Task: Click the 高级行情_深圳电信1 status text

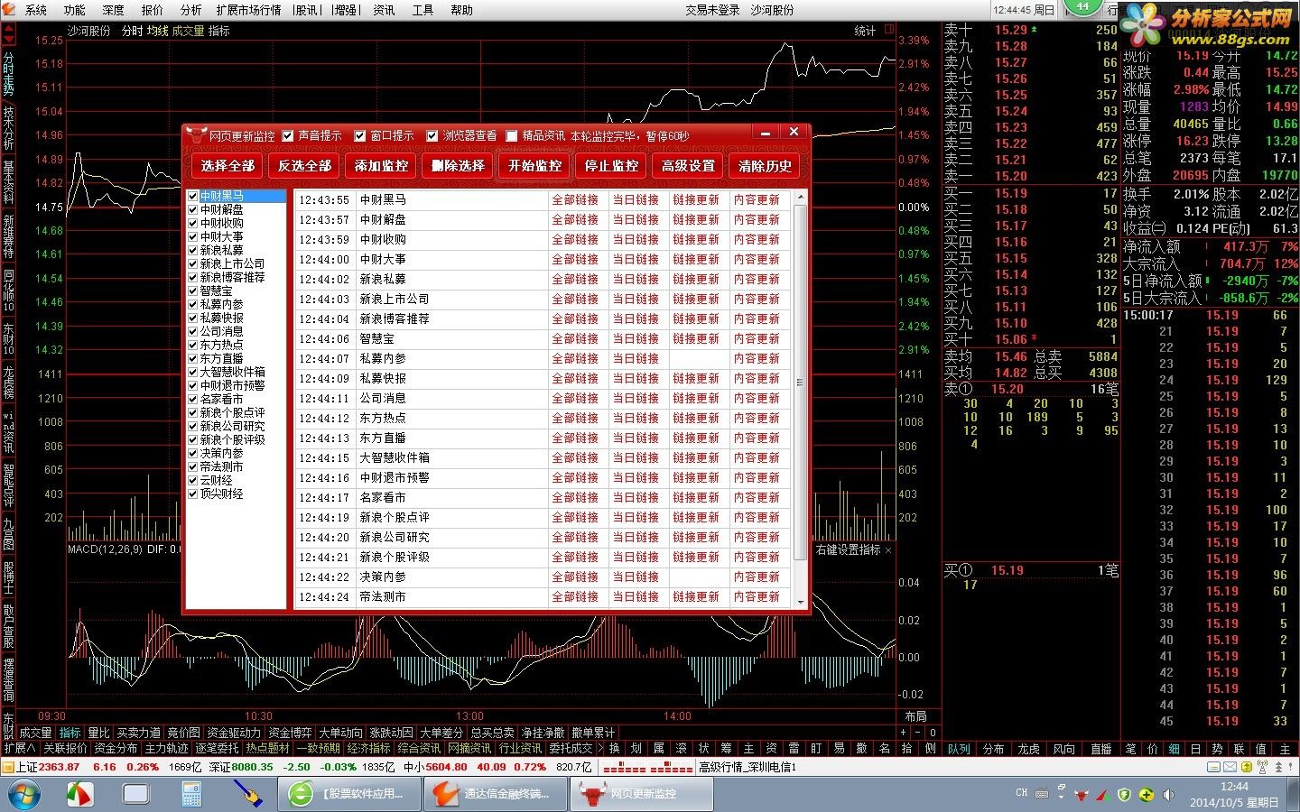Action: coord(747,767)
